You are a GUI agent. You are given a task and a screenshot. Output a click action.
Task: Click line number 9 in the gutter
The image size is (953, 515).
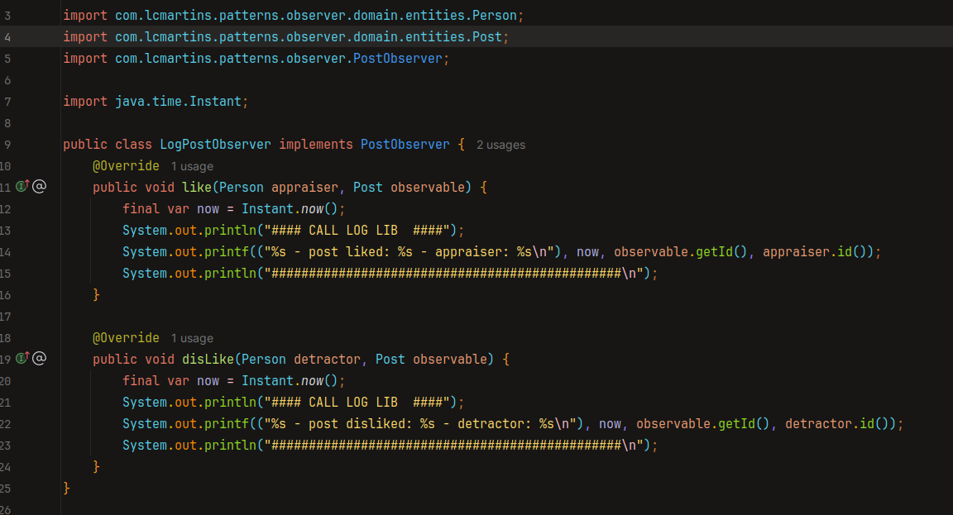pyautogui.click(x=7, y=145)
